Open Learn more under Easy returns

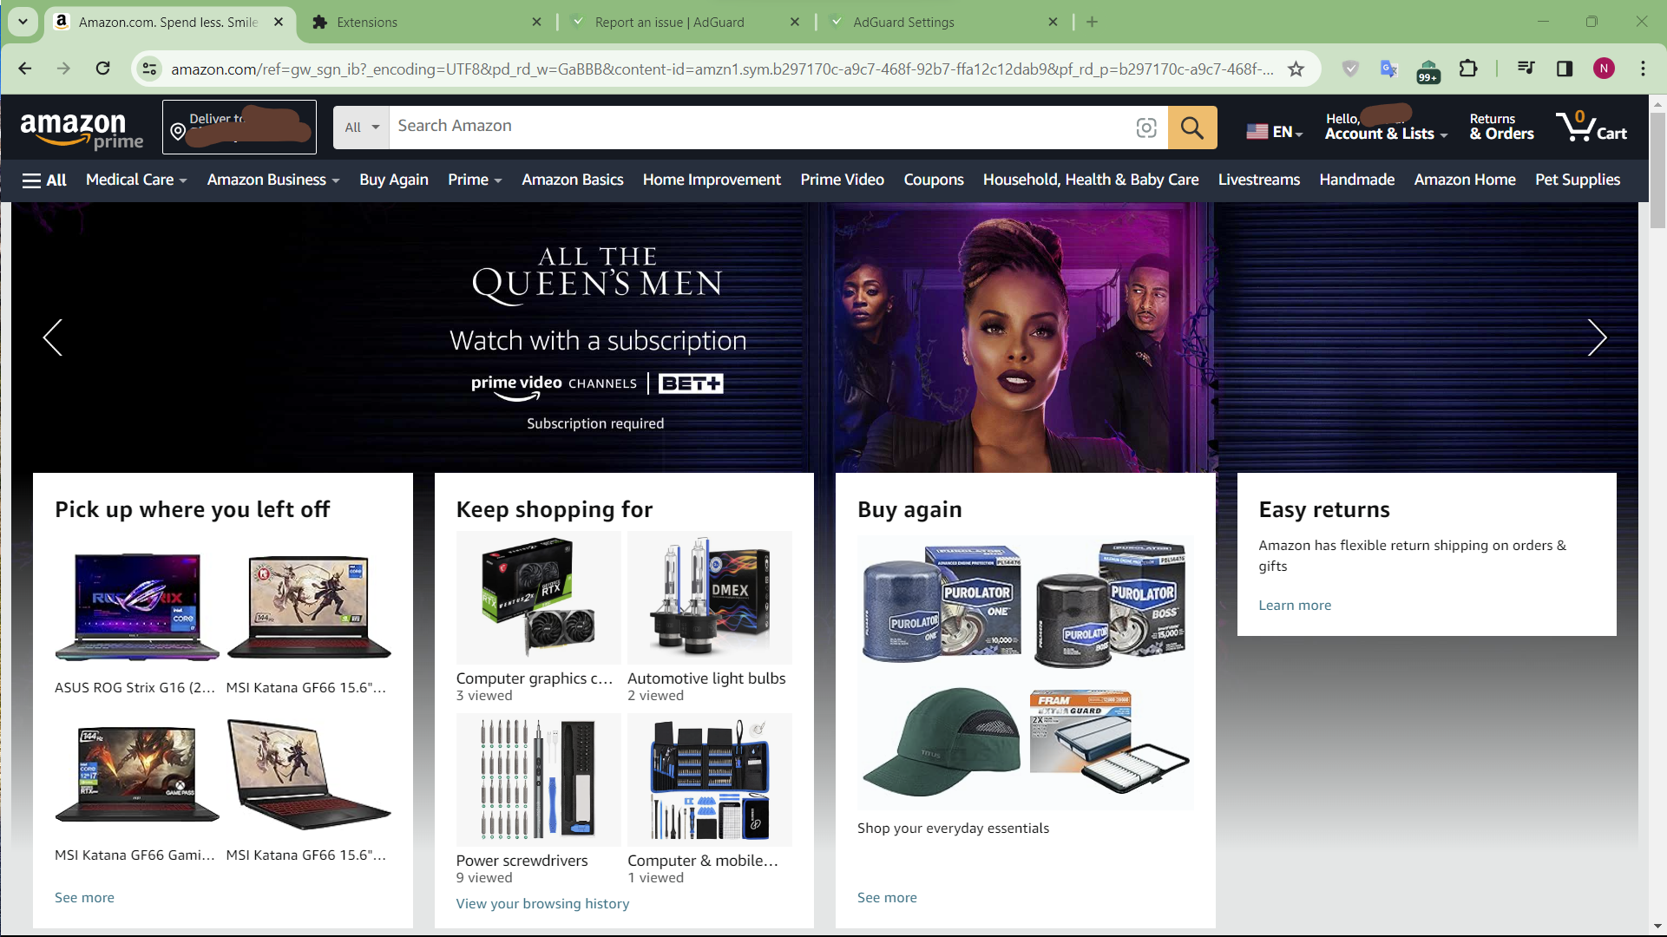pyautogui.click(x=1294, y=605)
